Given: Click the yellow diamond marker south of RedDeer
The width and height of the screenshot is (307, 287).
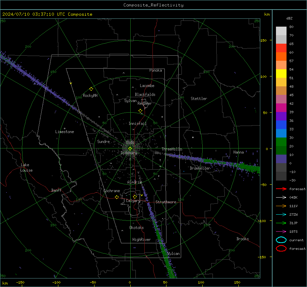Looking at the screenshot, I should [x=140, y=111].
